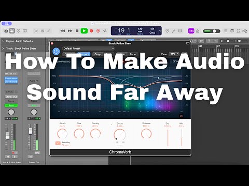Open the List Editors button
Viewport: 249px width, 186px height.
coord(226,31)
